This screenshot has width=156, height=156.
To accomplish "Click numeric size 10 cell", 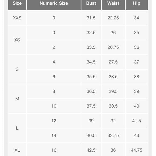I will [x=54, y=106].
